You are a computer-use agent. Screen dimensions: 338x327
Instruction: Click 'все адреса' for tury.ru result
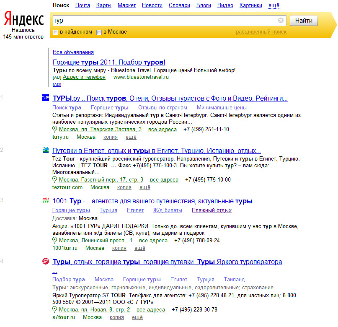click(x=163, y=130)
